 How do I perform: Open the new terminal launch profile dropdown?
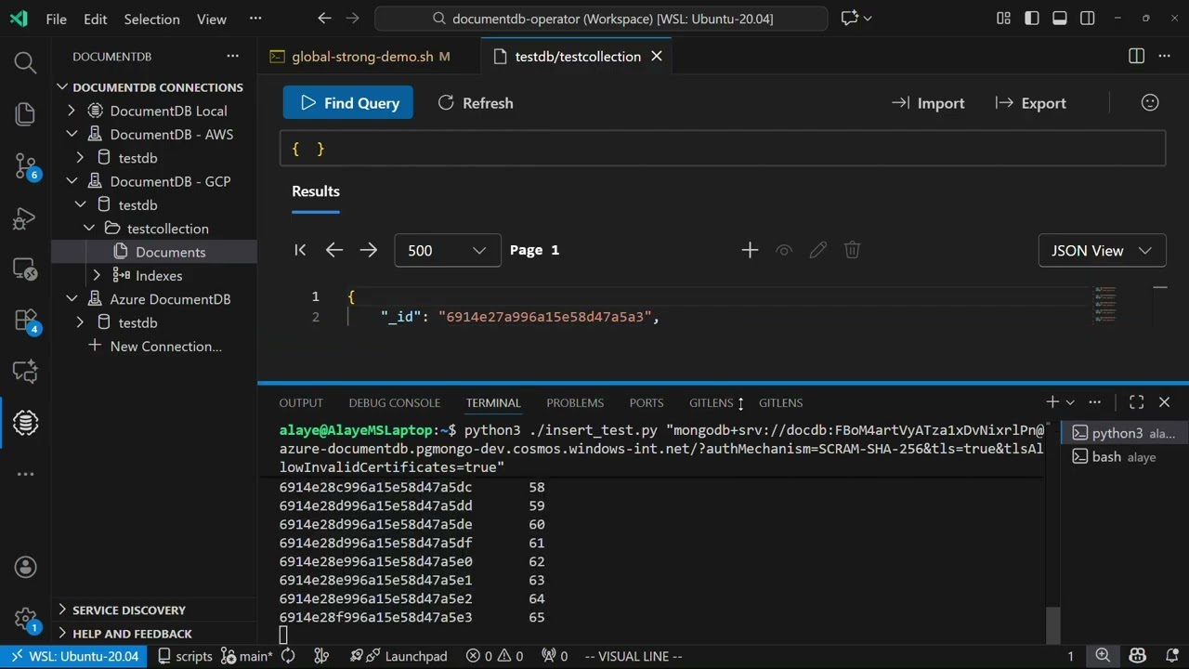click(x=1070, y=402)
